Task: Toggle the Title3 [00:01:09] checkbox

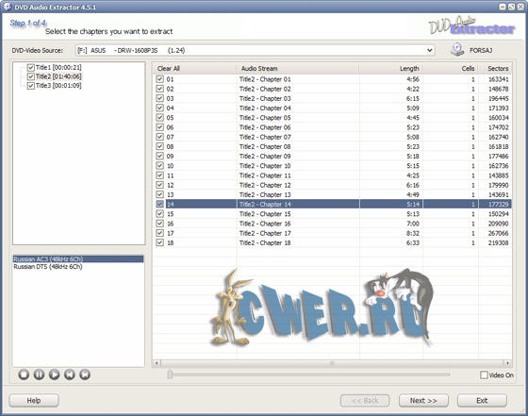Action: pos(30,86)
